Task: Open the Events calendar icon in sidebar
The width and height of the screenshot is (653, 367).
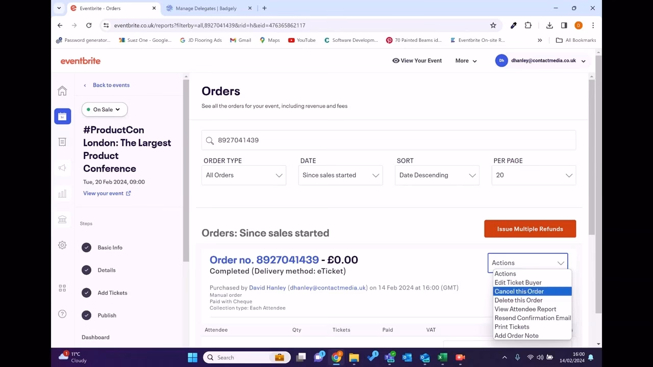Action: click(62, 116)
